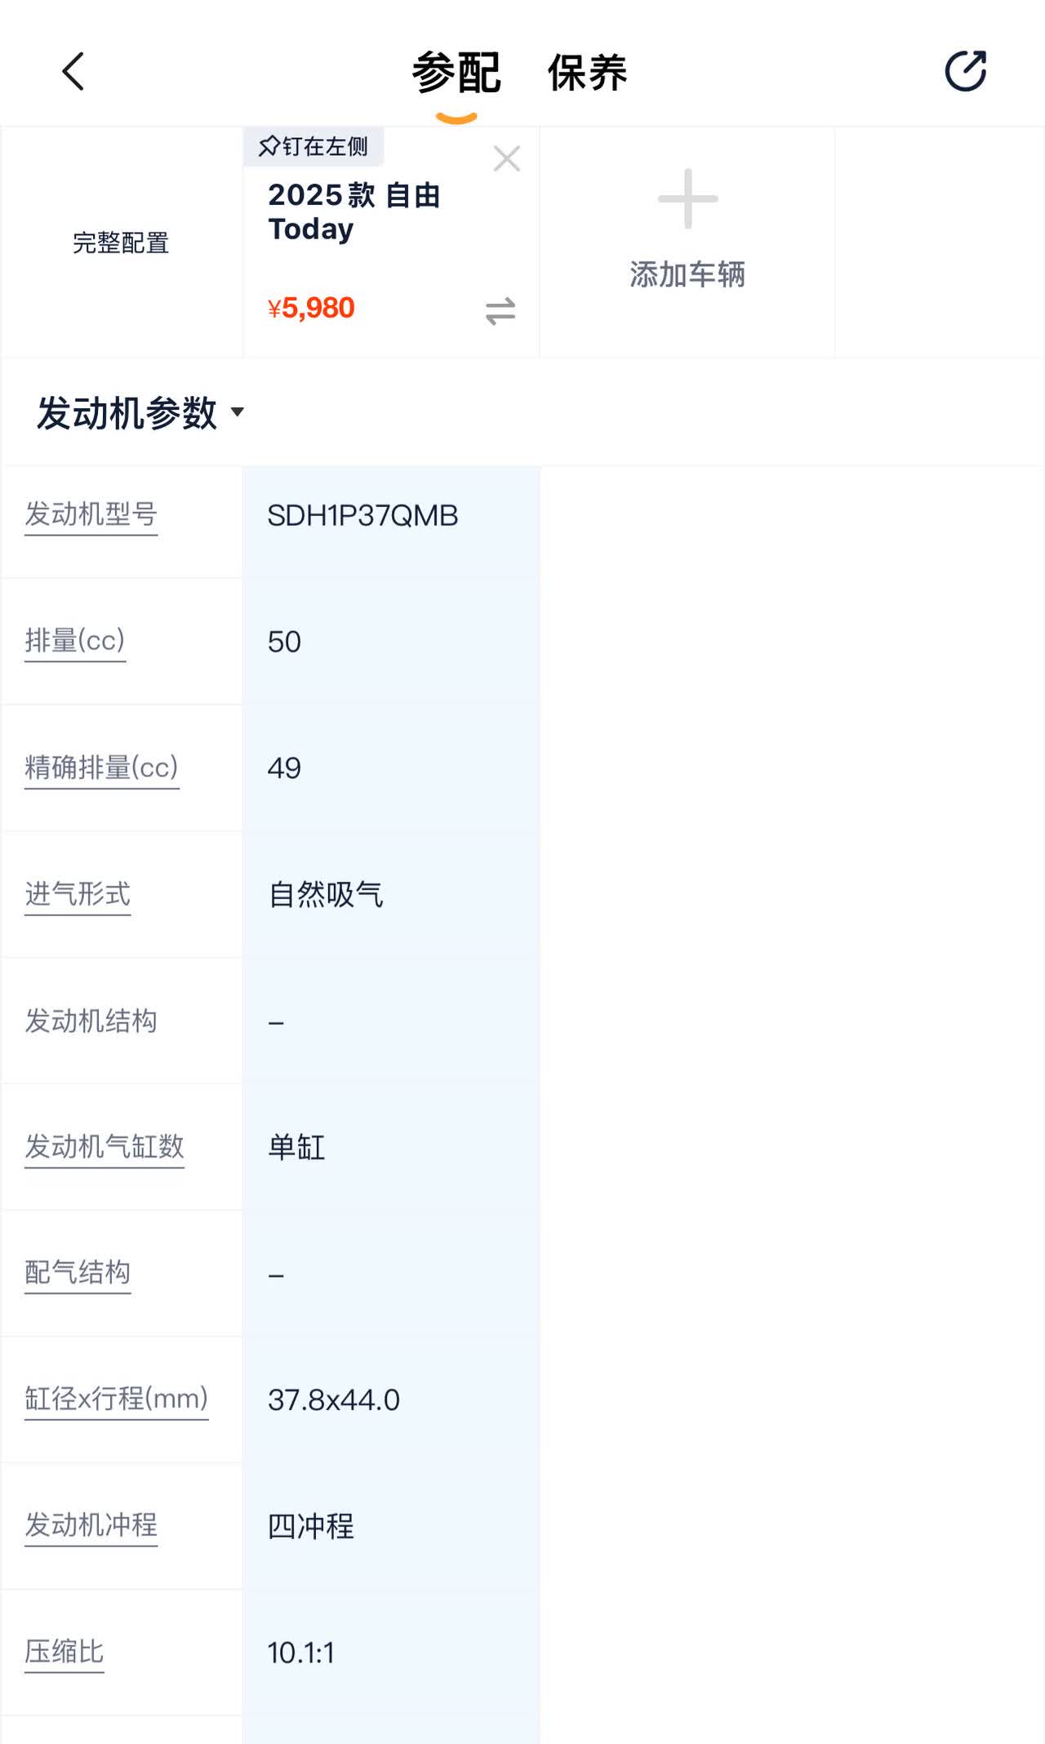This screenshot has width=1045, height=1744.
Task: Tap the back arrow icon
Action: click(x=73, y=72)
